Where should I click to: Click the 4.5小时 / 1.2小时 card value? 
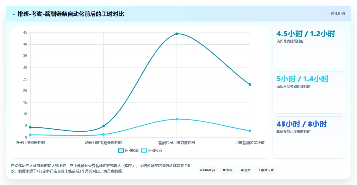point(306,34)
